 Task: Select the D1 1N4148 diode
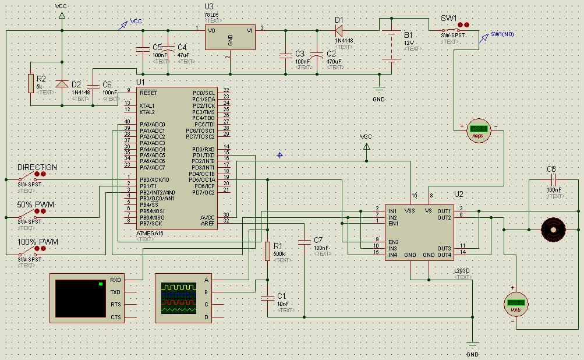[339, 30]
